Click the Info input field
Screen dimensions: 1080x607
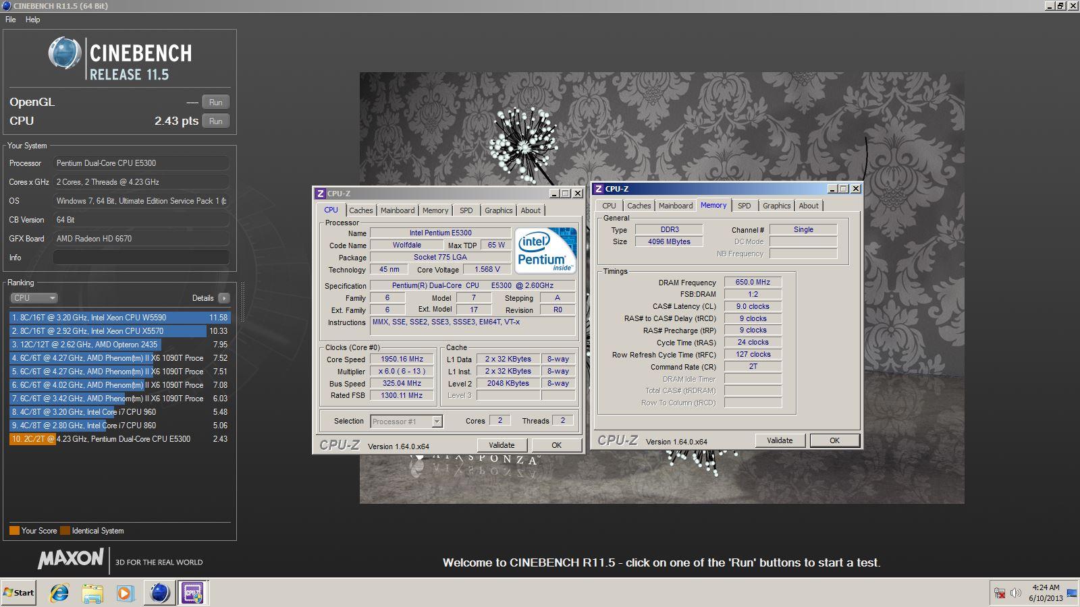141,258
